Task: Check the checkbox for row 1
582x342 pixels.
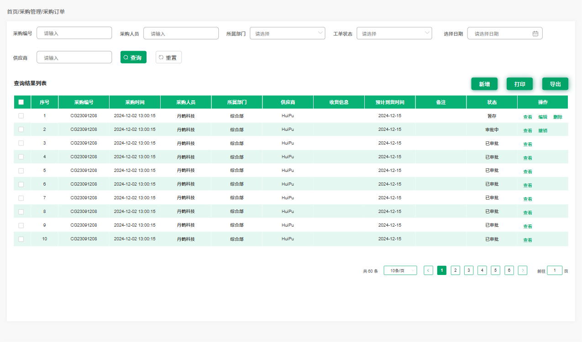Action: pyautogui.click(x=21, y=116)
